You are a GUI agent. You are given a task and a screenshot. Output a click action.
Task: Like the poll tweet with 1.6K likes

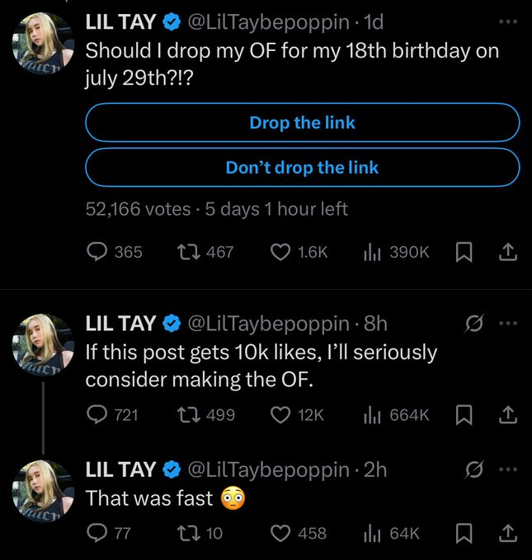280,251
